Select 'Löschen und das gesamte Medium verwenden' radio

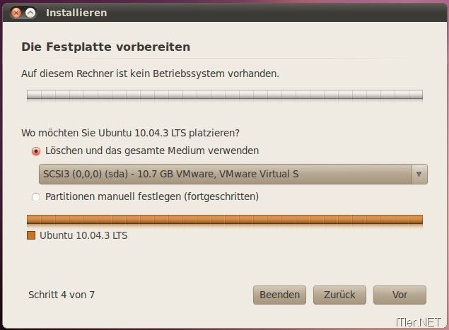pos(36,151)
